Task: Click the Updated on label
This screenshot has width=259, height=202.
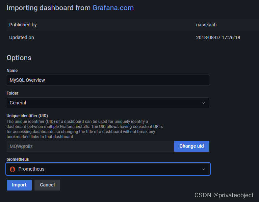Action: 22,37
